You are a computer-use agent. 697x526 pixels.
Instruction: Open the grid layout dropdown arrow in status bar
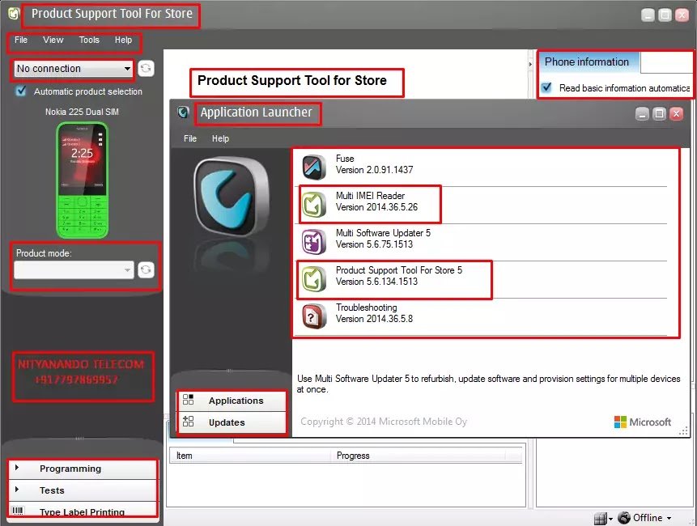610,519
